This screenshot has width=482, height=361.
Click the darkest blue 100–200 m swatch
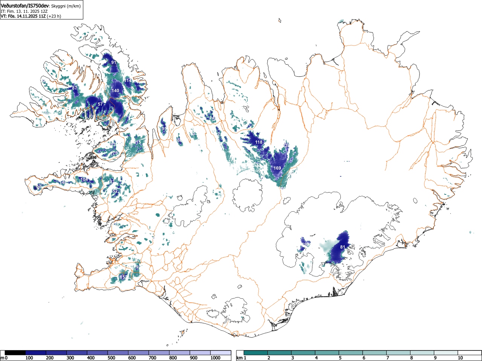36,353
